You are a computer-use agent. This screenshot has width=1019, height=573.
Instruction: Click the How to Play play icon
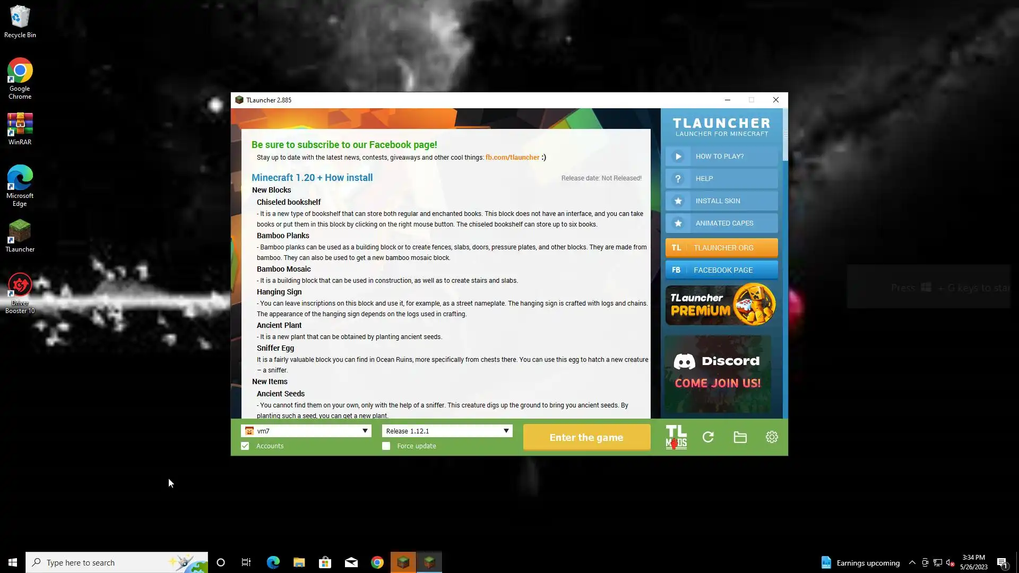tap(678, 157)
